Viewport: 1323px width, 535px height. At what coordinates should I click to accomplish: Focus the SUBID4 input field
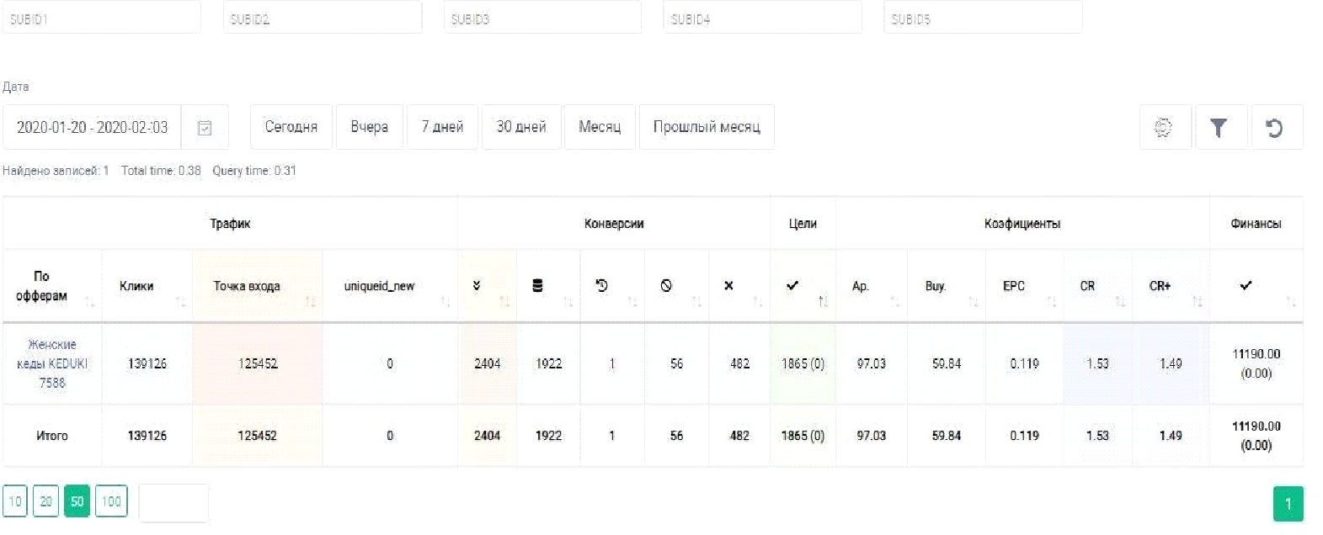pyautogui.click(x=763, y=18)
